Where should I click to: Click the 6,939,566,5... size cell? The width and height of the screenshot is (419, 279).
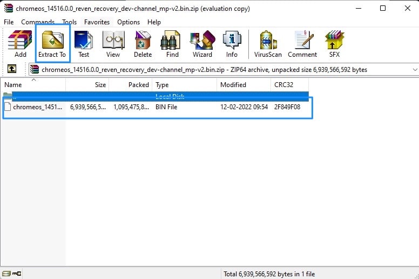(88, 107)
